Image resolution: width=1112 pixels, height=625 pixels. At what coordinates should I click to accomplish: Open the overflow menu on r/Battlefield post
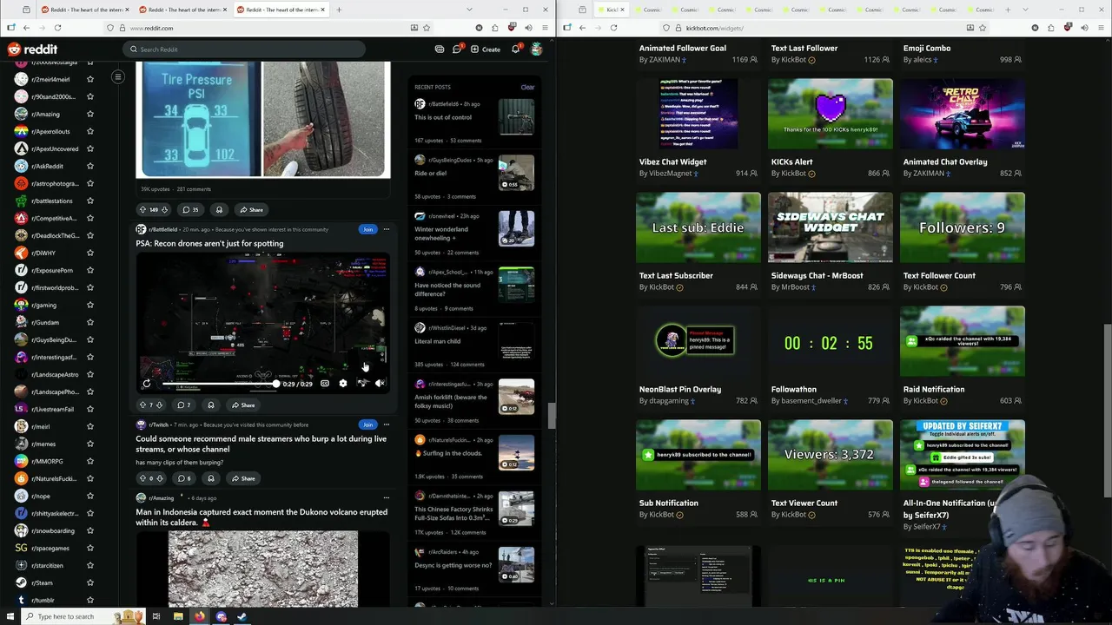[387, 229]
